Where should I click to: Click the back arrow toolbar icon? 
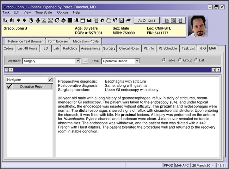point(18,20)
